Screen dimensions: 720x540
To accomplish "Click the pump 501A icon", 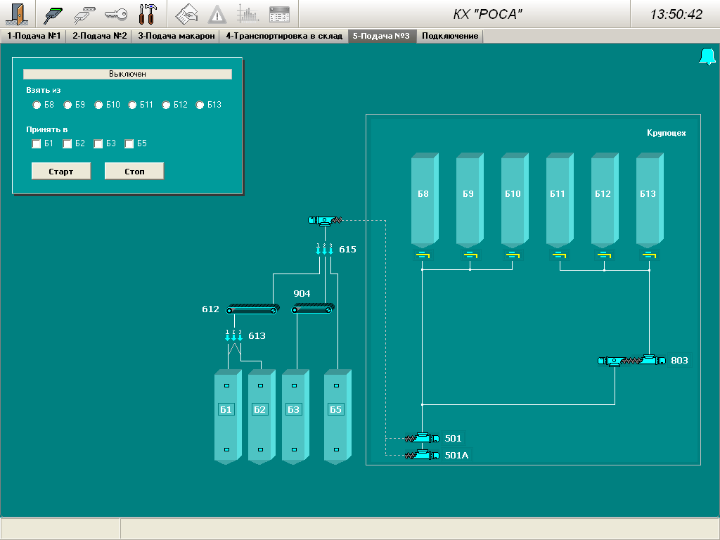I will pos(420,456).
